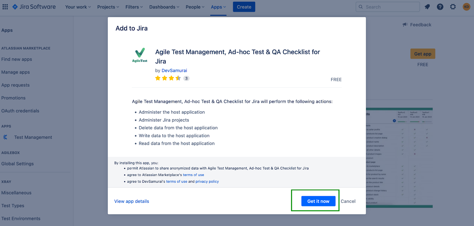Expand the Filters dropdown
Screen dimensions: 474x226
click(x=134, y=7)
